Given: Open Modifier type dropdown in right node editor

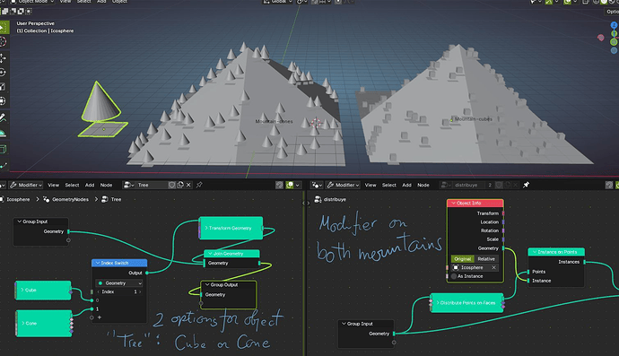Looking at the screenshot, I should [343, 185].
